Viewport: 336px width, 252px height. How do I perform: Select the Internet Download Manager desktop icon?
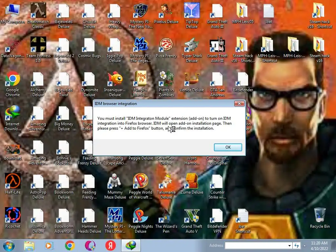pos(13,118)
